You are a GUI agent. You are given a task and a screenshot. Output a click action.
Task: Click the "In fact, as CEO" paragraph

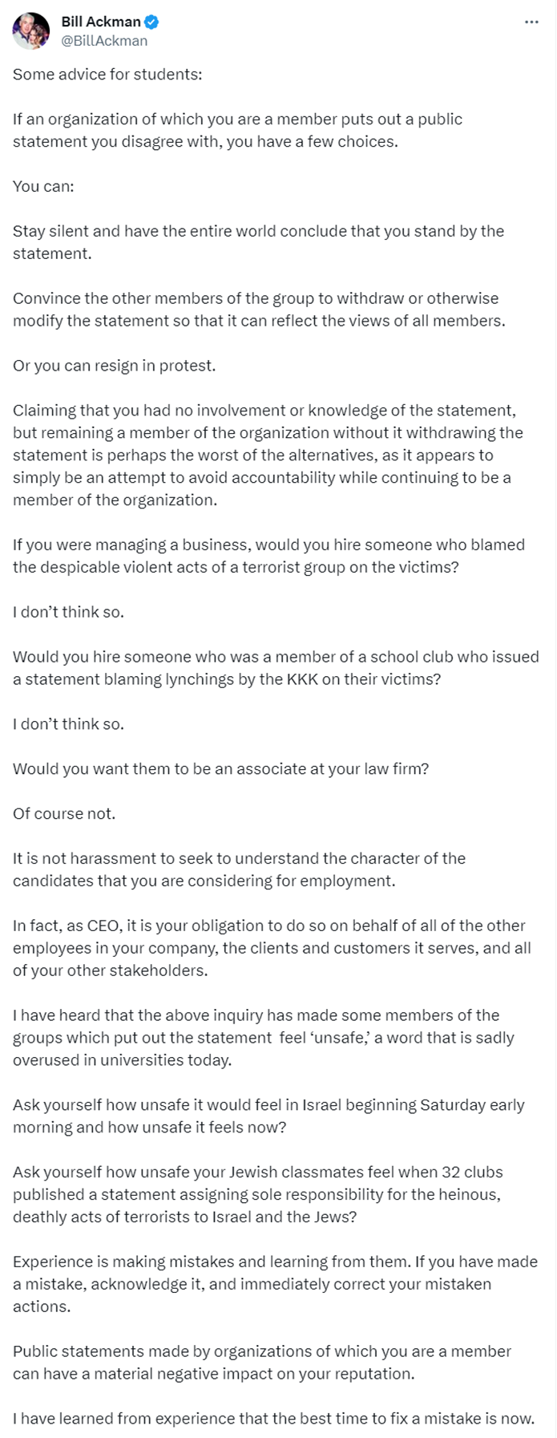271,947
